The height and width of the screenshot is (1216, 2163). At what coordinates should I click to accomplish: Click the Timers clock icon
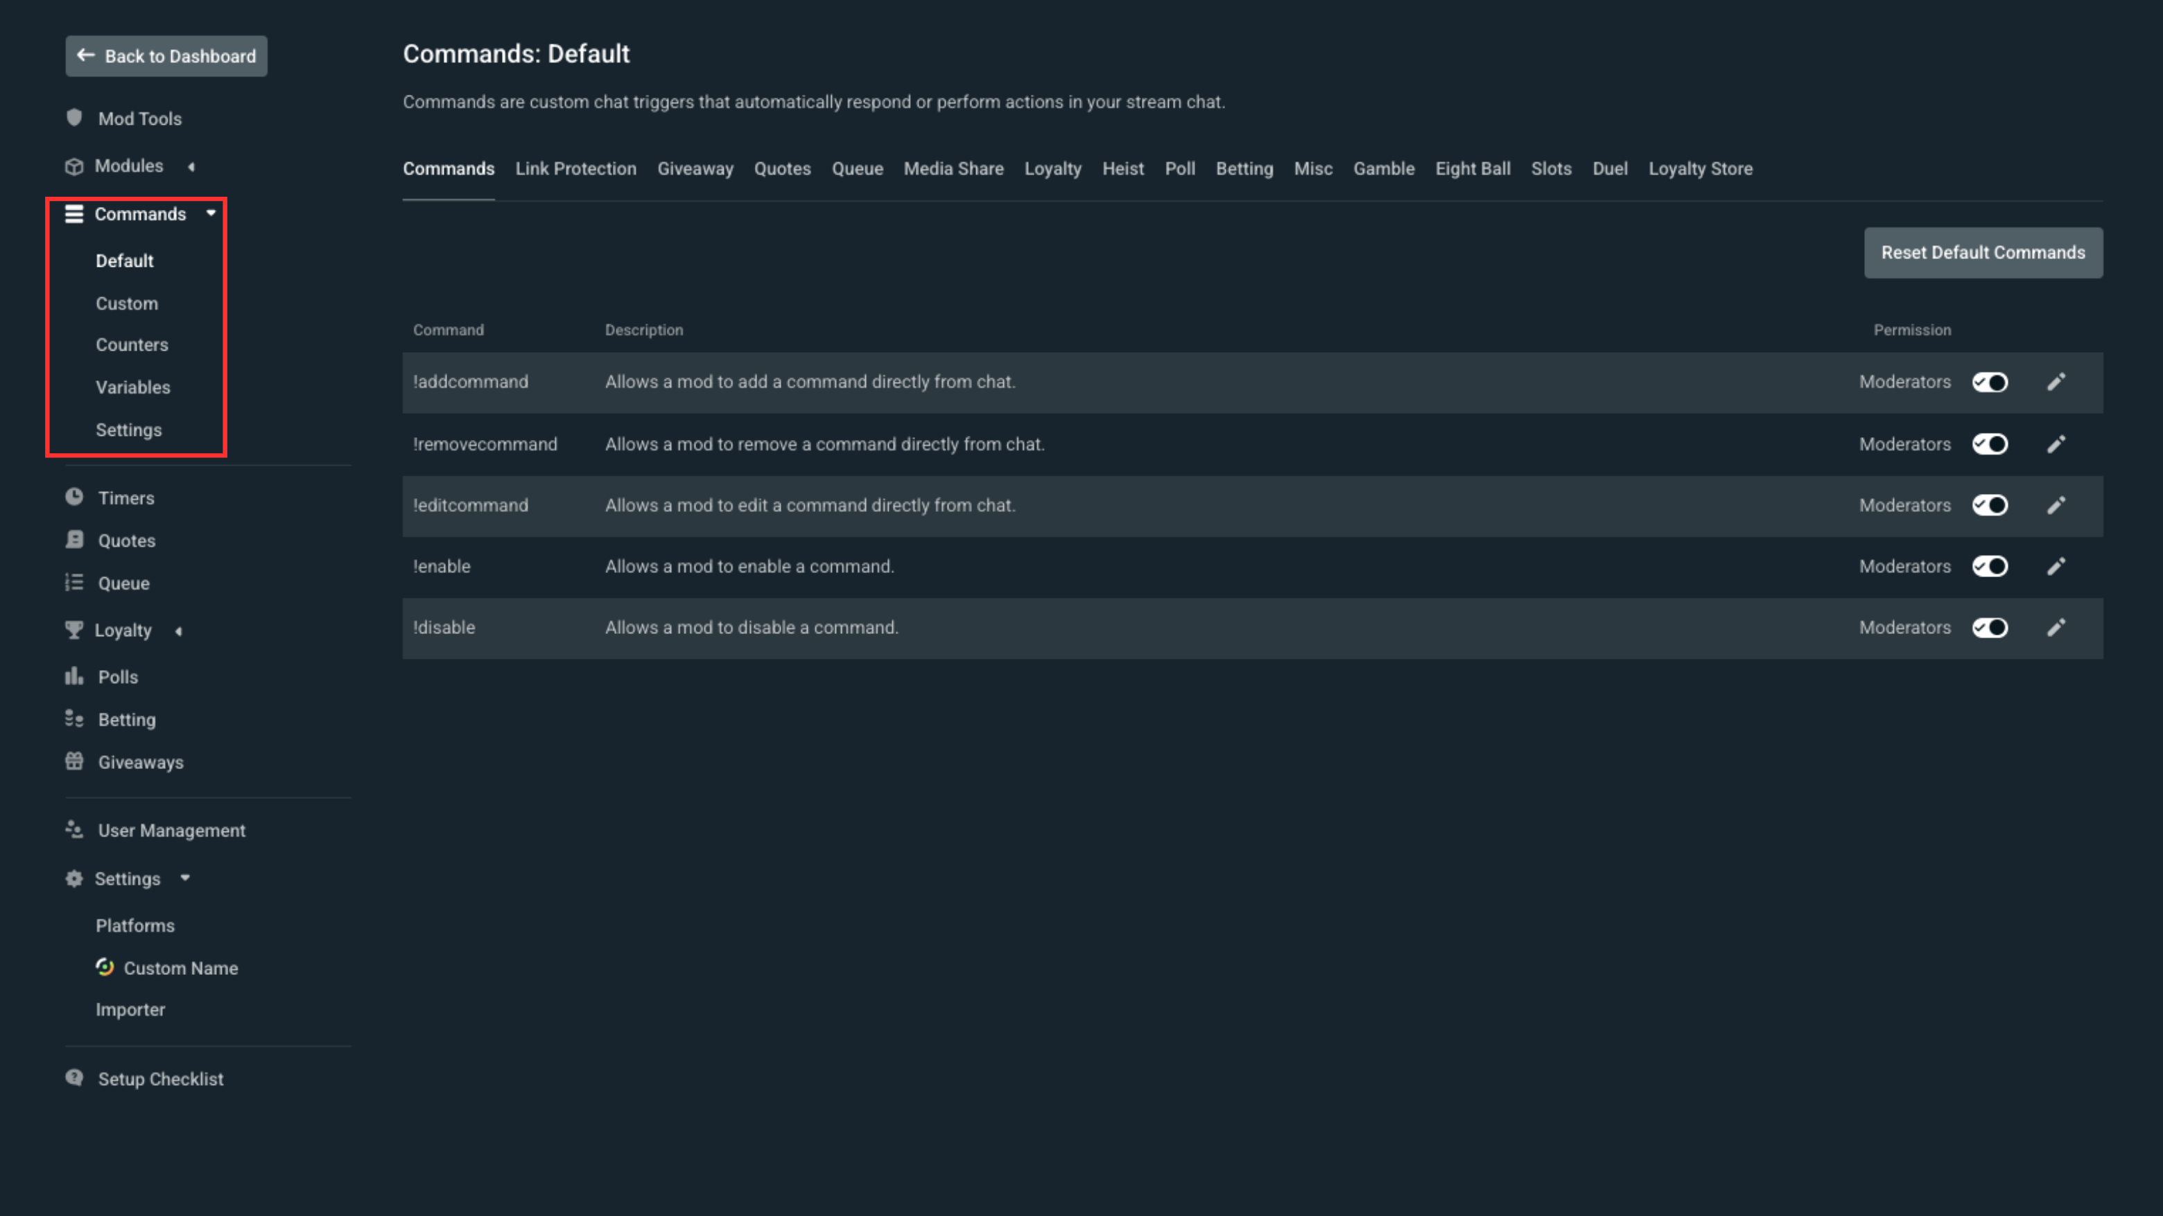[x=74, y=497]
